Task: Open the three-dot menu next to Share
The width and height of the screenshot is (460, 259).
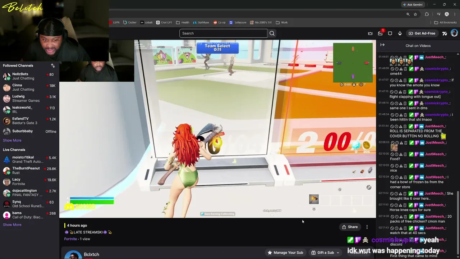Action: [x=367, y=227]
